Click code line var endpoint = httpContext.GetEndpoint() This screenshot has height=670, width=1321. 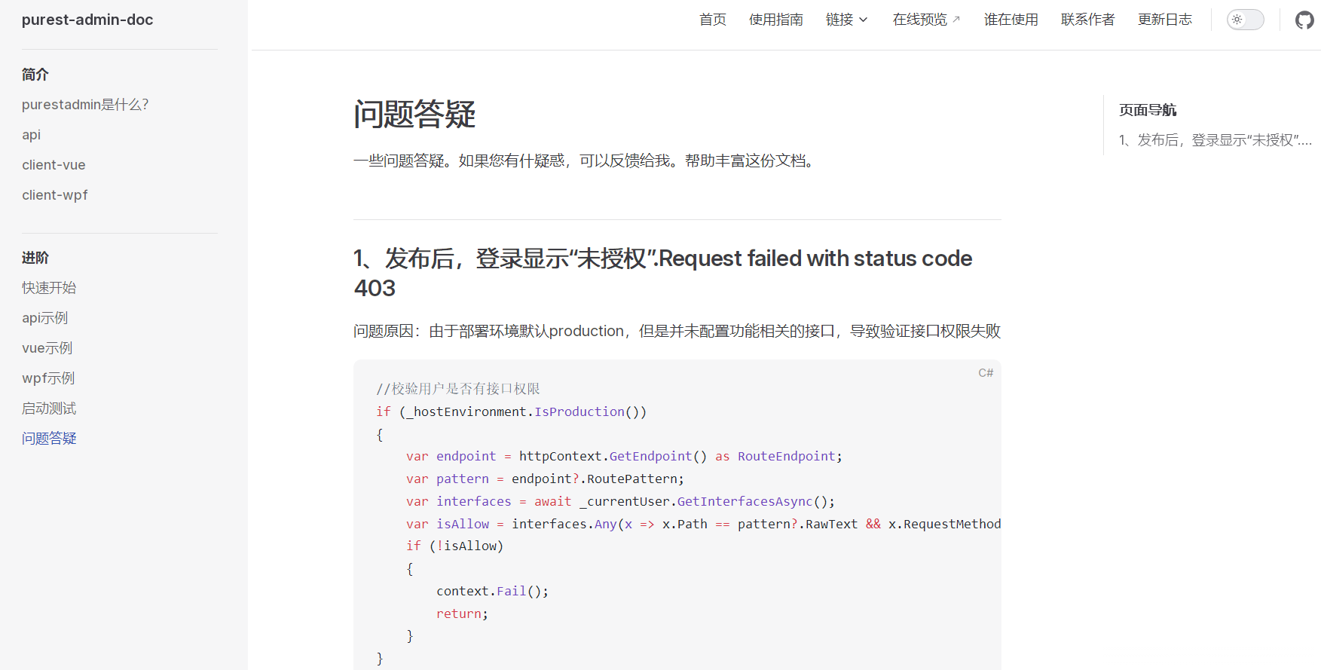coord(624,456)
